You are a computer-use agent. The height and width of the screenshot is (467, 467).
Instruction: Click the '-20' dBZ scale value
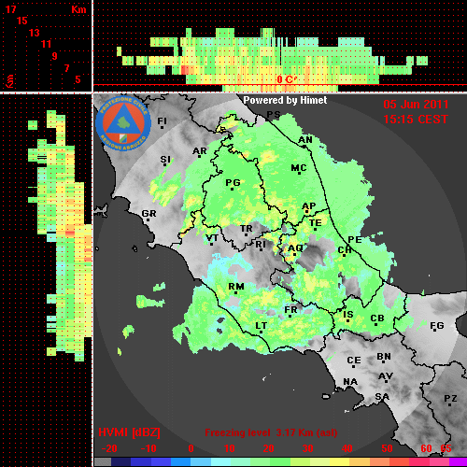click(109, 448)
